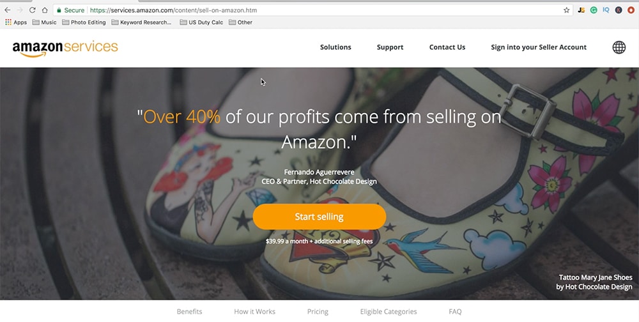Click the orange Start selling button
Screen dimensions: 639x322
319,217
